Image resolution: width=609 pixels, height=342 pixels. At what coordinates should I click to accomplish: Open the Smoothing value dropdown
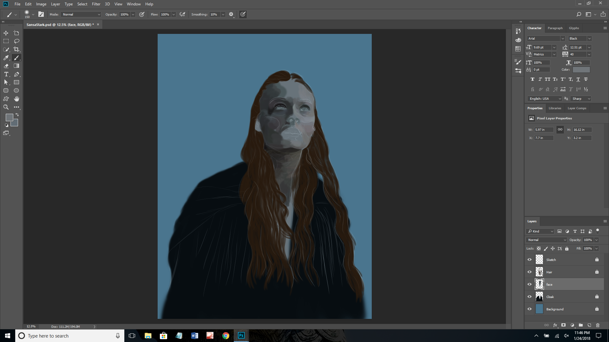(223, 14)
